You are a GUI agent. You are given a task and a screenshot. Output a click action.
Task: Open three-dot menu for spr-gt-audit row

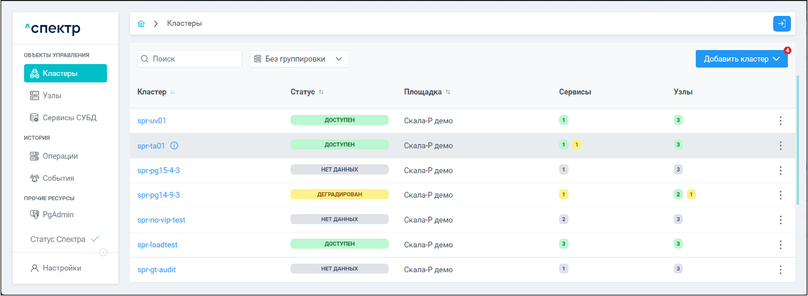pos(780,269)
